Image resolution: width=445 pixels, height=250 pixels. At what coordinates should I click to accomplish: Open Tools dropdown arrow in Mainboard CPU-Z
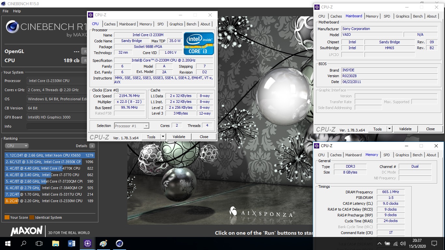click(x=389, y=129)
